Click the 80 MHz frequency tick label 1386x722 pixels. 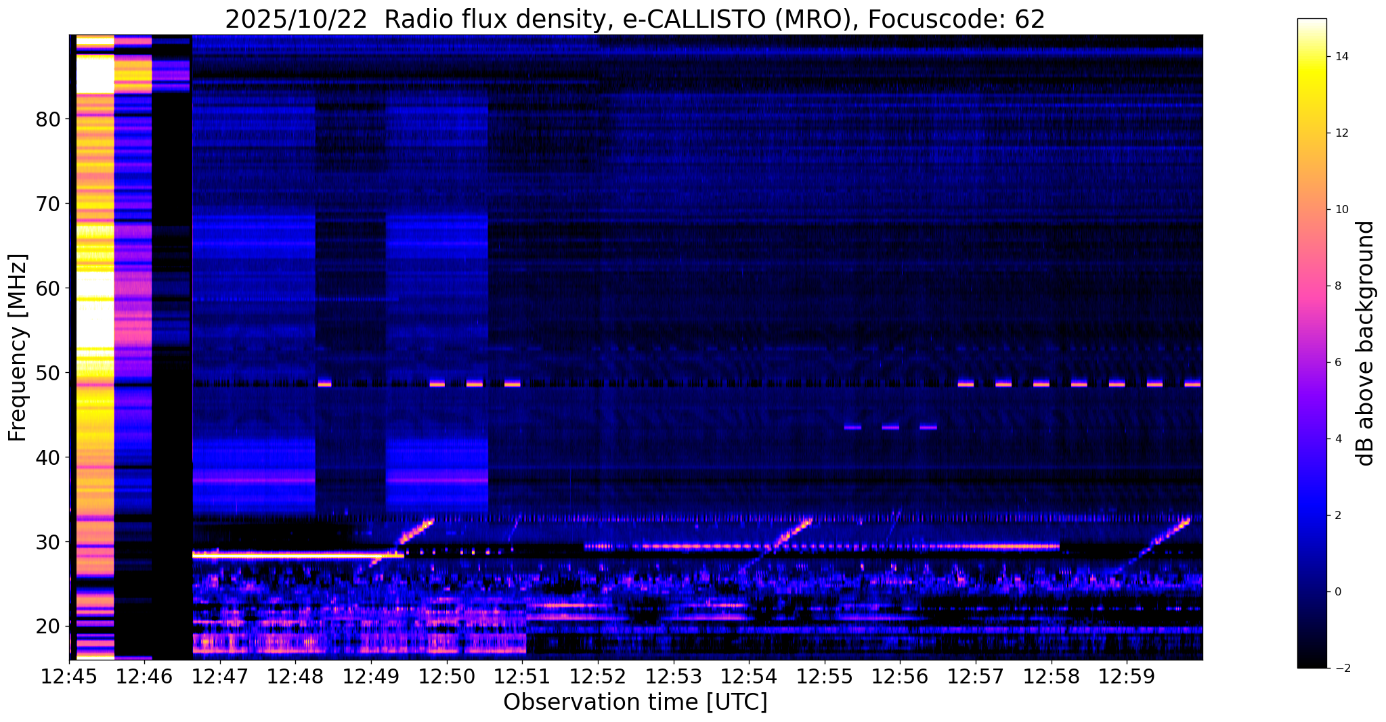click(x=47, y=120)
